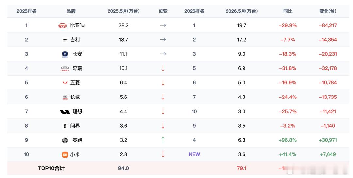Click the Chery logo beside 奇瑞
353x178 pixels.
coord(65,68)
